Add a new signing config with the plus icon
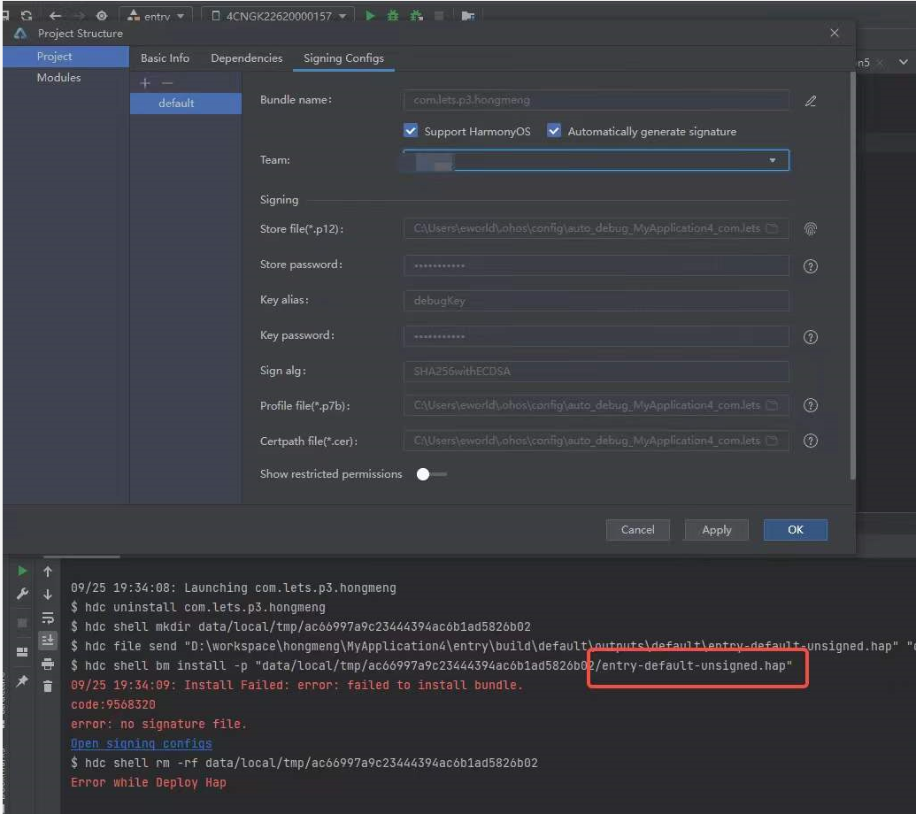916x814 pixels. click(145, 83)
